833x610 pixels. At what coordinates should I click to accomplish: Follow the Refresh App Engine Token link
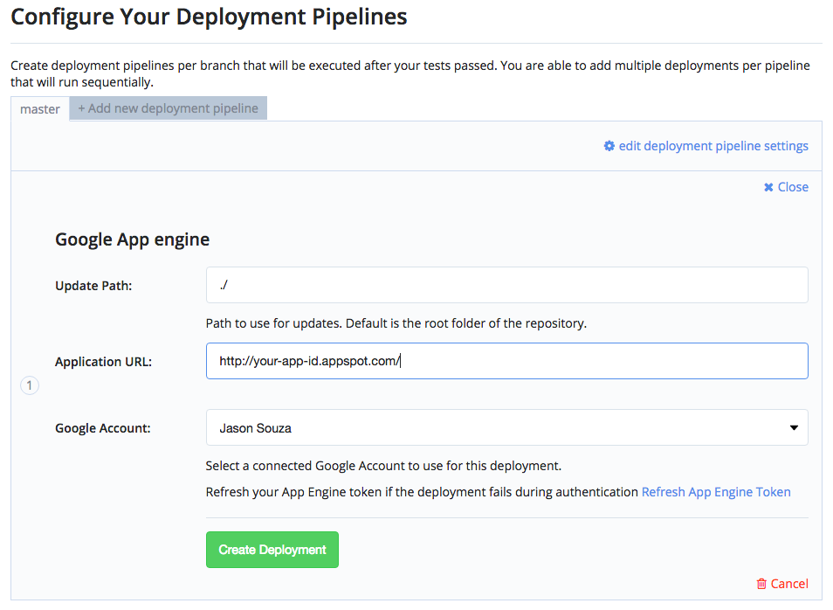coord(716,492)
